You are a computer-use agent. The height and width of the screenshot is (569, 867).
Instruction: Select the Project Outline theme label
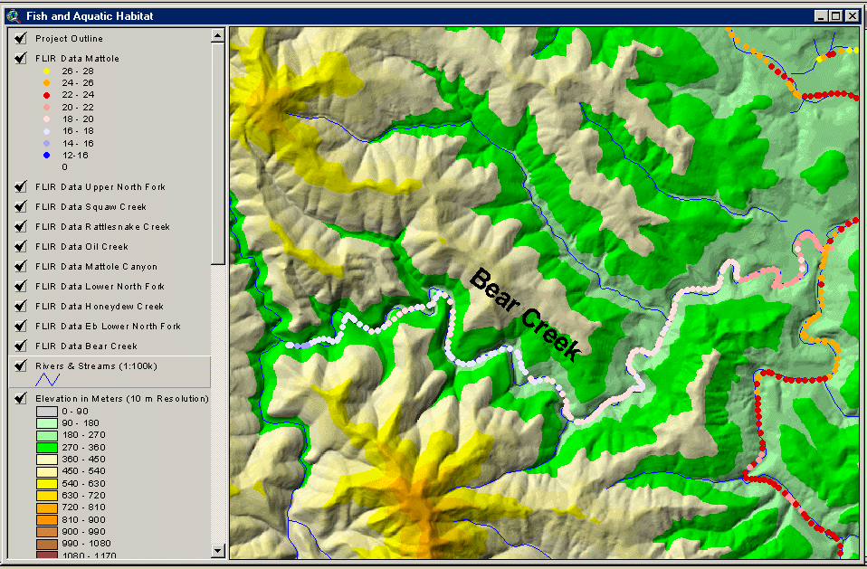coord(69,39)
